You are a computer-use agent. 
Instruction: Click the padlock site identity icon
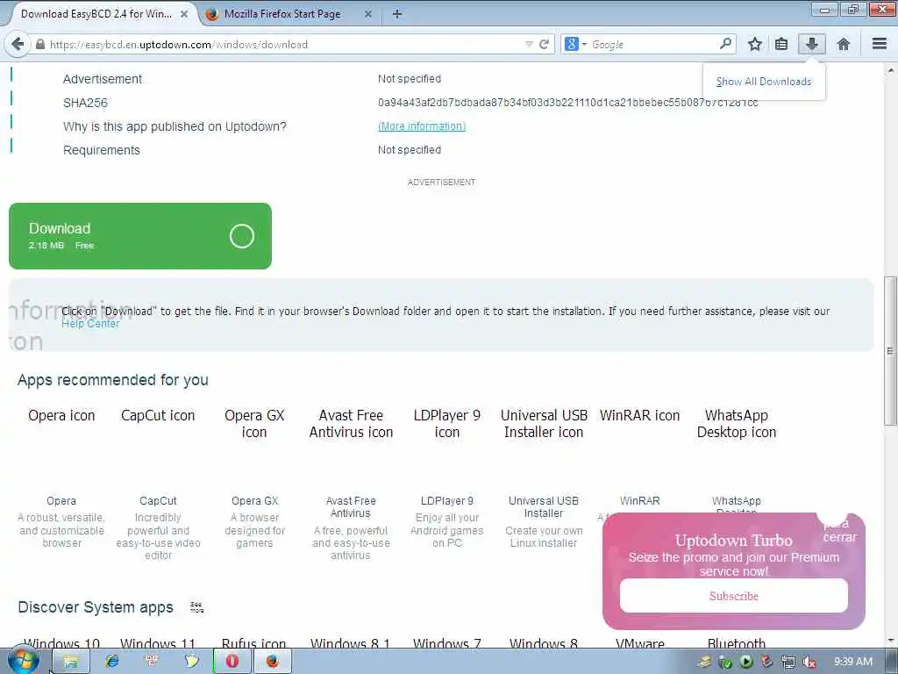coord(40,44)
